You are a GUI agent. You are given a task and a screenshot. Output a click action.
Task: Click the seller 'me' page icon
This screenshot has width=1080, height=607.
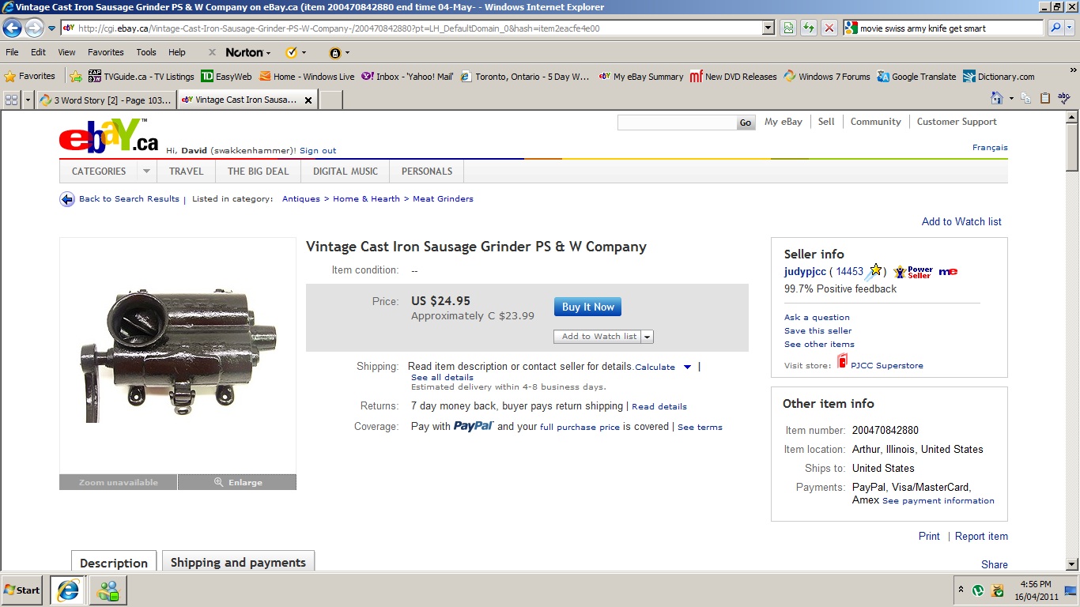[x=948, y=272]
